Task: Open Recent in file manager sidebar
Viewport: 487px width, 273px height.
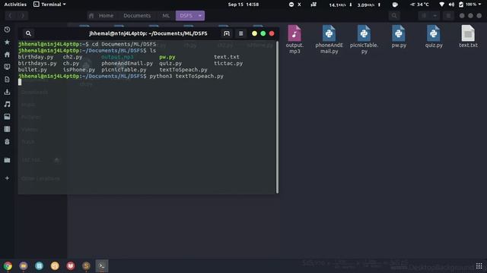Action: pyautogui.click(x=7, y=30)
